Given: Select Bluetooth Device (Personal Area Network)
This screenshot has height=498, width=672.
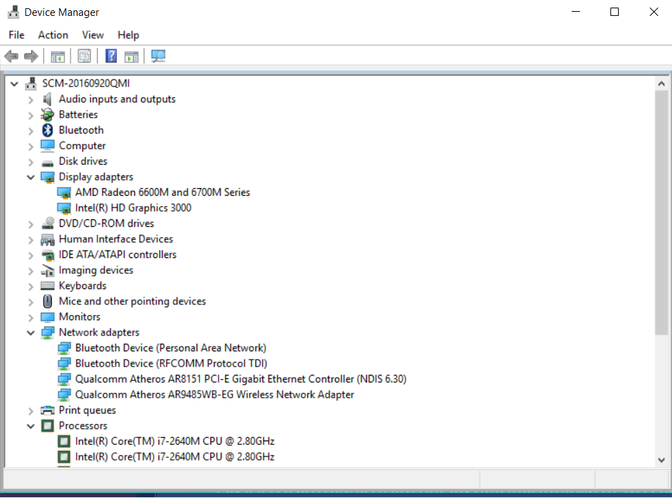Looking at the screenshot, I should point(170,348).
